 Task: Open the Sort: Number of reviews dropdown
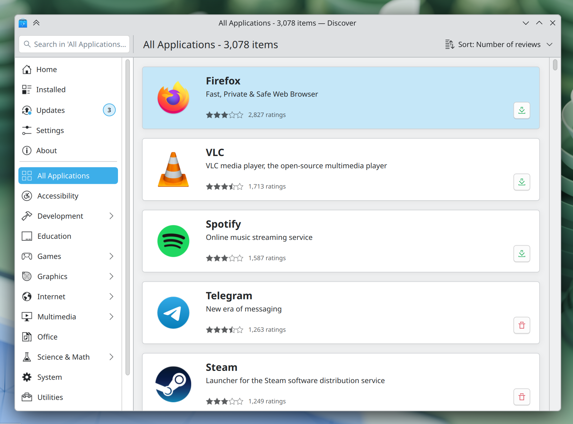(x=499, y=44)
